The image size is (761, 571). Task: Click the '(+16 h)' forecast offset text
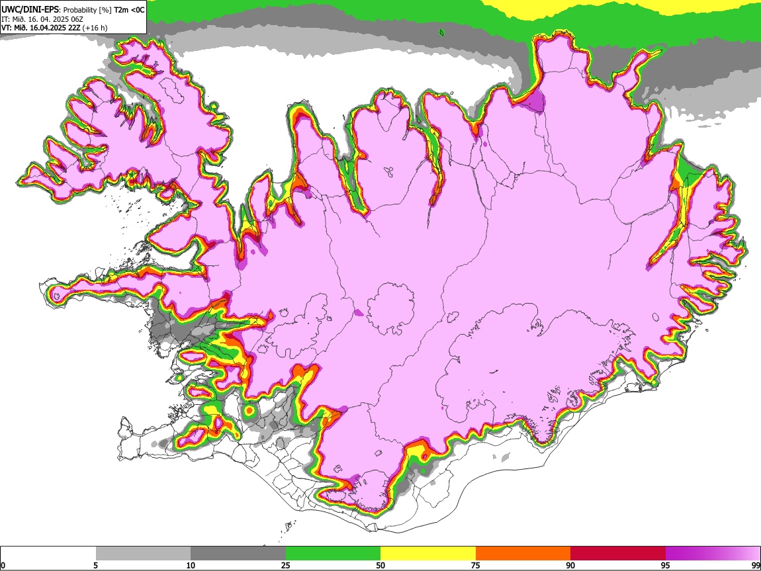[95, 28]
